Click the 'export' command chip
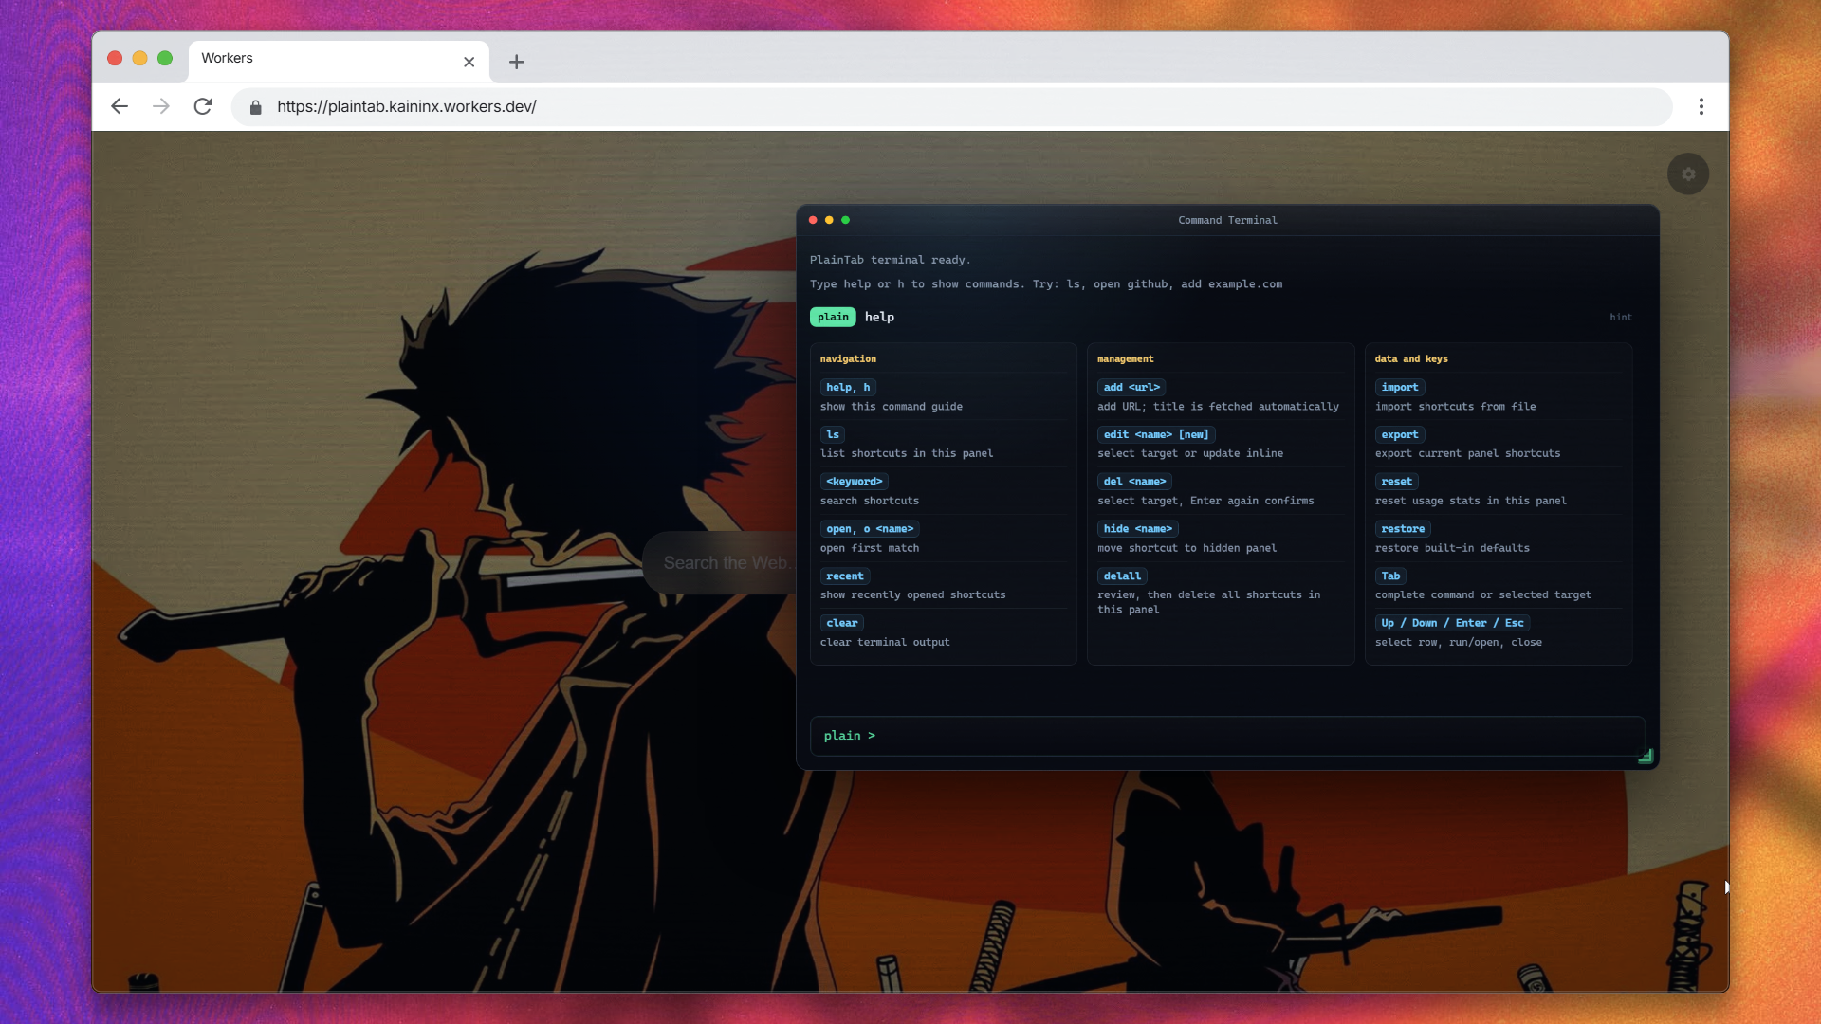This screenshot has height=1024, width=1821. pos(1400,434)
